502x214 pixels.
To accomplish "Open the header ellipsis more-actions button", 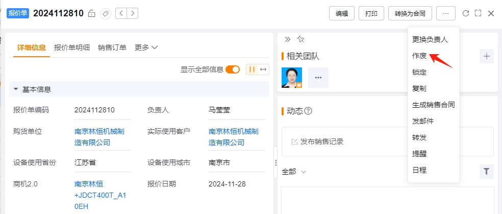I will pos(446,13).
